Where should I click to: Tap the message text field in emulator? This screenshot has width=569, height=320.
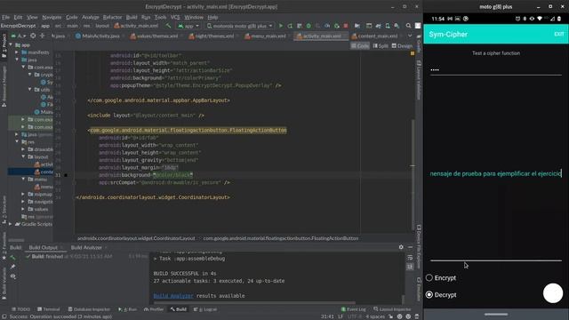[x=496, y=173]
